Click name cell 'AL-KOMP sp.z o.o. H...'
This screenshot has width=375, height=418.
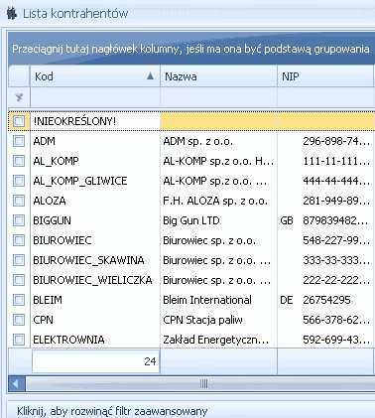click(218, 161)
